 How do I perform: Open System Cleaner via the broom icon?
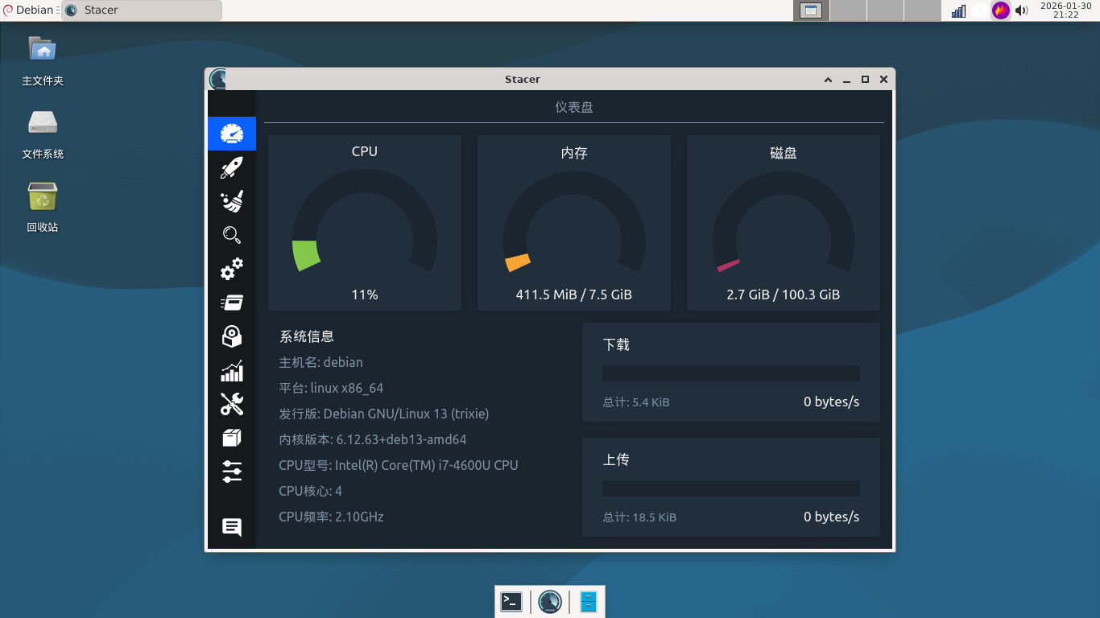click(x=232, y=201)
